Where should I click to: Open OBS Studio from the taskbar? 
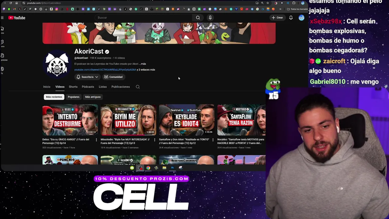140,168
